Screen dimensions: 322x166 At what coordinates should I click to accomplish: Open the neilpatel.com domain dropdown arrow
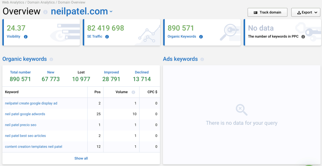pyautogui.click(x=111, y=12)
